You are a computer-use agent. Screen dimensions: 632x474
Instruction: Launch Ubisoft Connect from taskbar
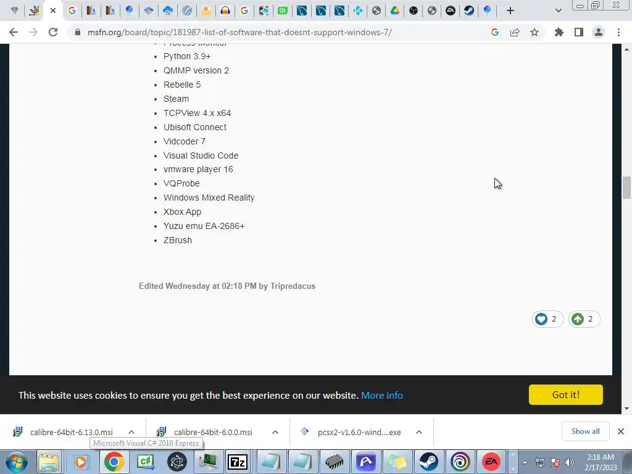[460, 462]
